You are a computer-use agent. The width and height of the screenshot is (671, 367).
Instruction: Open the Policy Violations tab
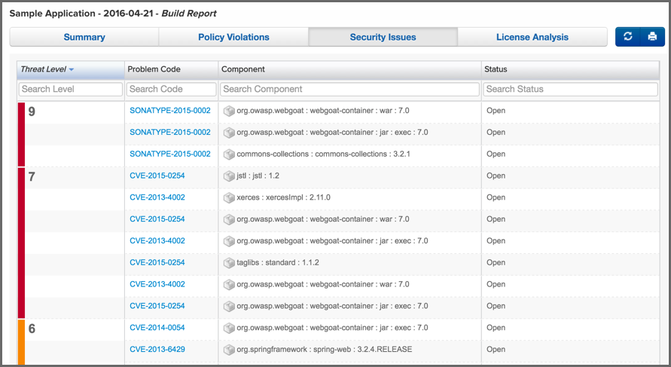(x=233, y=37)
